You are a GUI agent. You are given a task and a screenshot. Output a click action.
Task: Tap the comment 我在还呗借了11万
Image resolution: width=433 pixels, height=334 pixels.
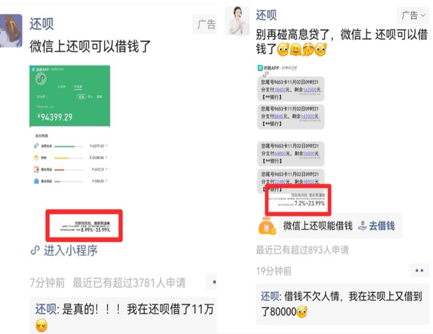[x=170, y=309]
